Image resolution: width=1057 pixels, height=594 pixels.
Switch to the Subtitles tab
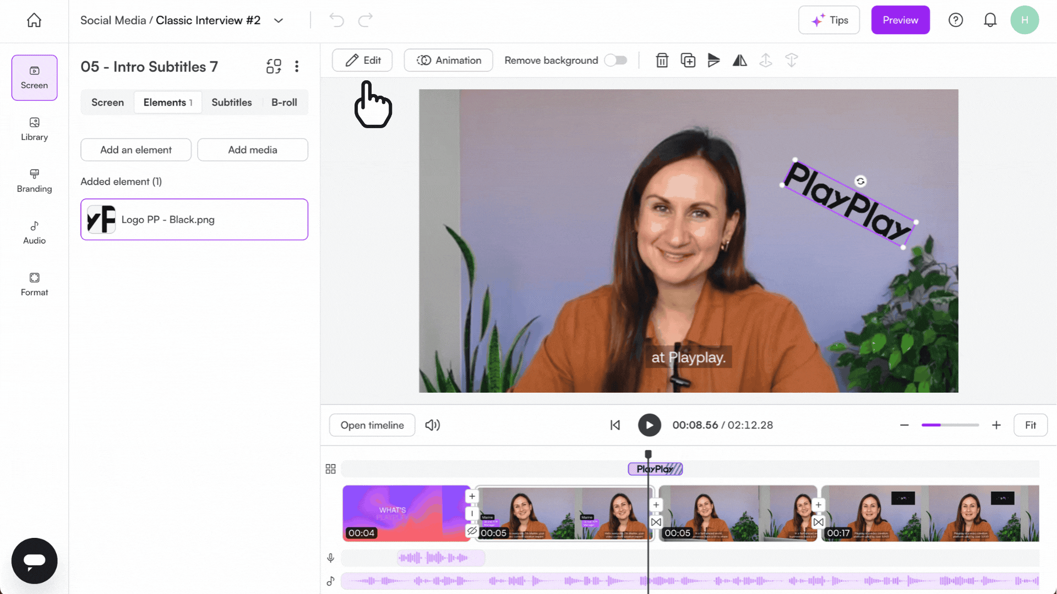[232, 102]
